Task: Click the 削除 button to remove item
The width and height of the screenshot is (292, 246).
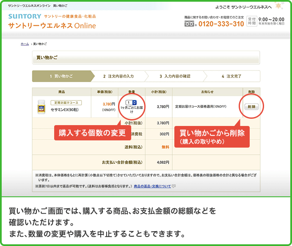Action: click(251, 107)
